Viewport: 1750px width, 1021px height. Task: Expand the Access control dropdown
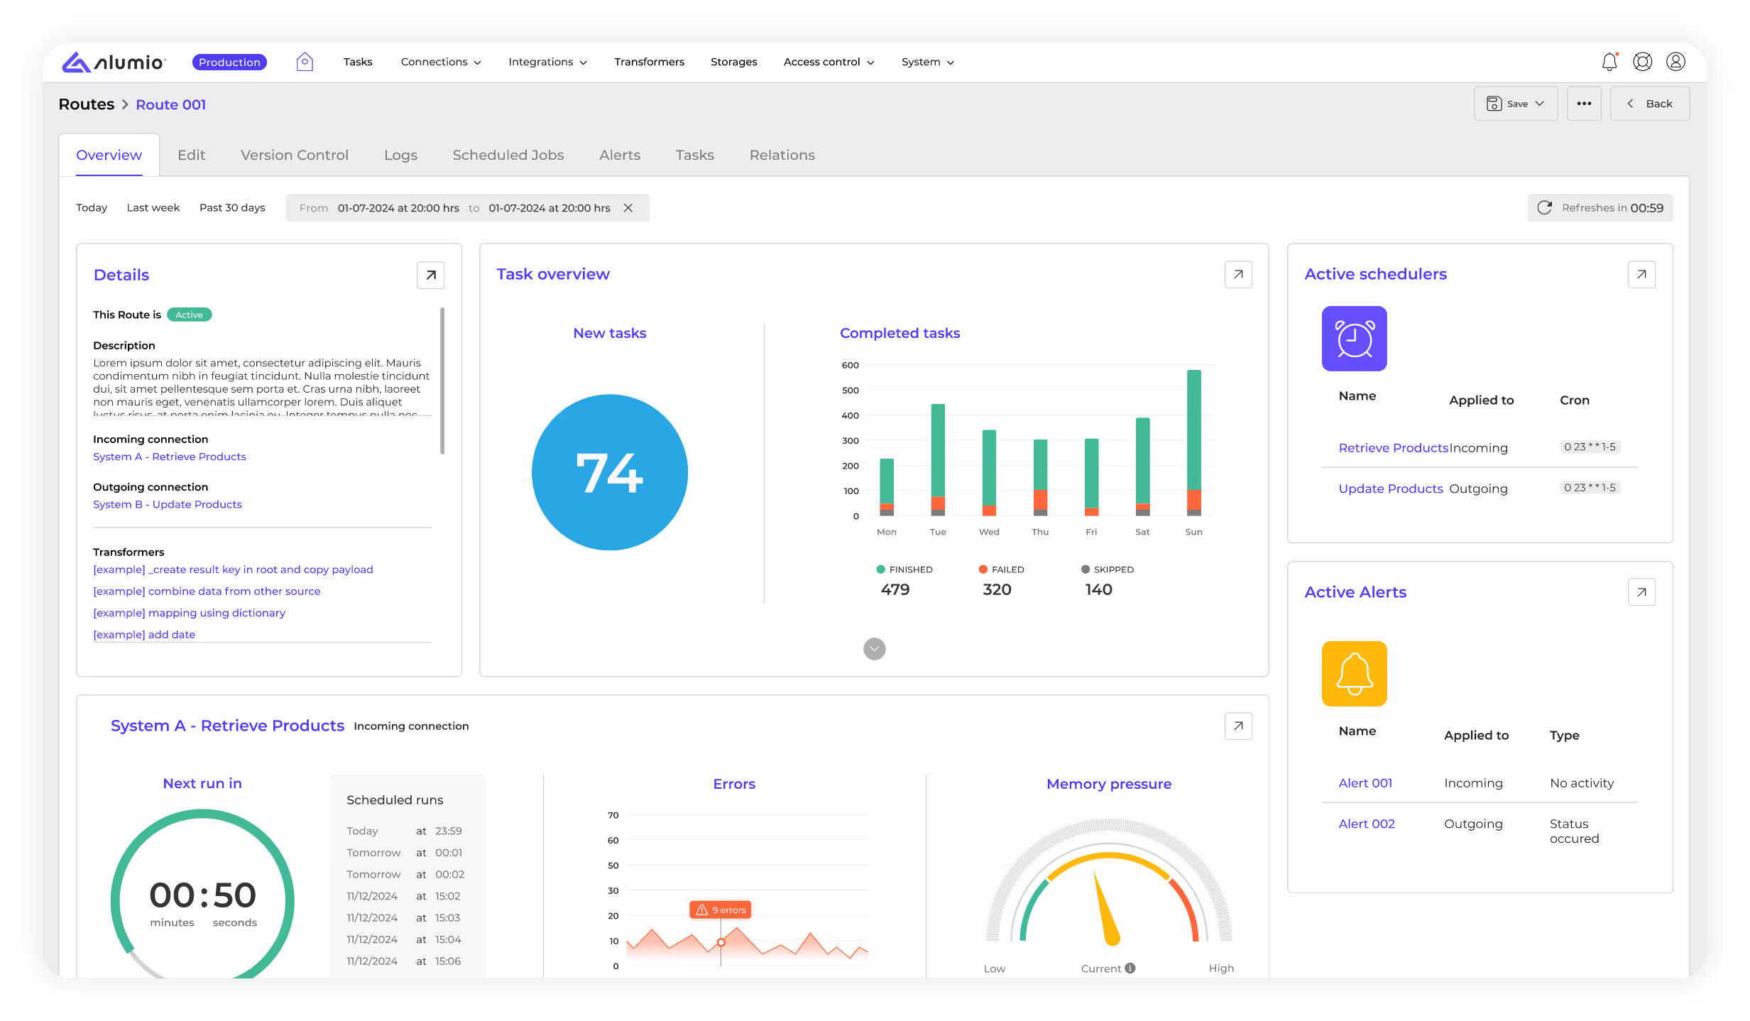828,62
